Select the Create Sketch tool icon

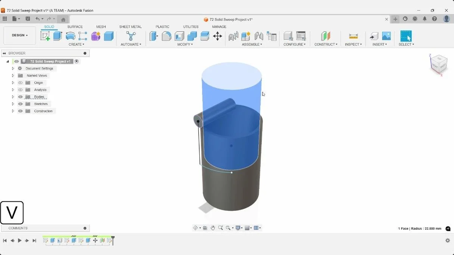click(45, 36)
